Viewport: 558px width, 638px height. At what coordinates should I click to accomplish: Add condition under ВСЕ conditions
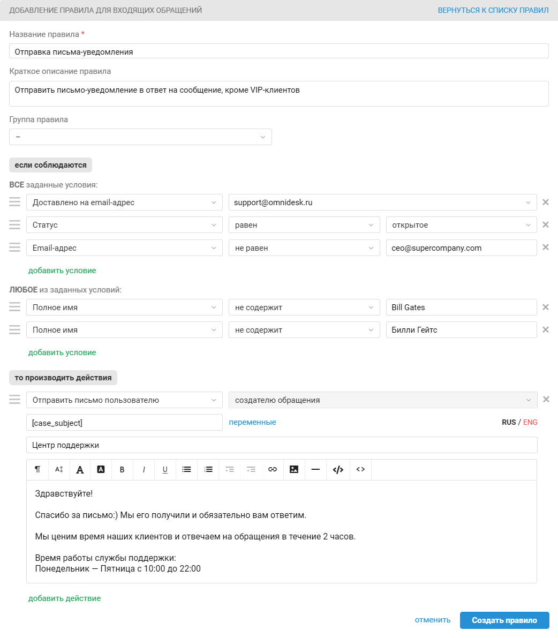[62, 271]
